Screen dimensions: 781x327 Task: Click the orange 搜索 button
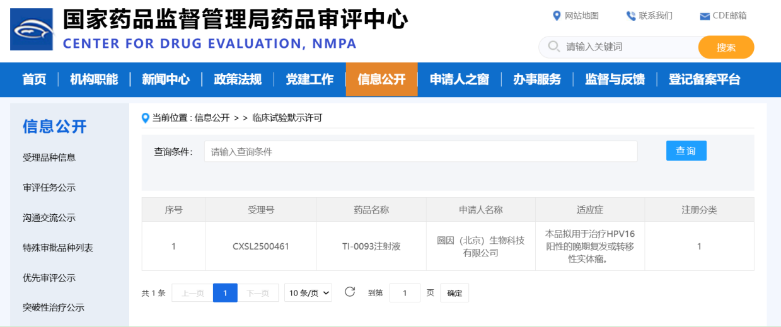pos(726,47)
